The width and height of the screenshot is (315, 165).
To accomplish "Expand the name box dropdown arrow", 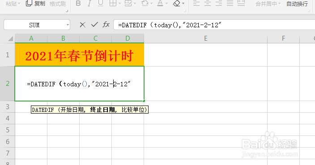I will [68, 25].
